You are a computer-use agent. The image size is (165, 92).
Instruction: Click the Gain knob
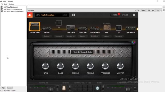(x=45, y=66)
